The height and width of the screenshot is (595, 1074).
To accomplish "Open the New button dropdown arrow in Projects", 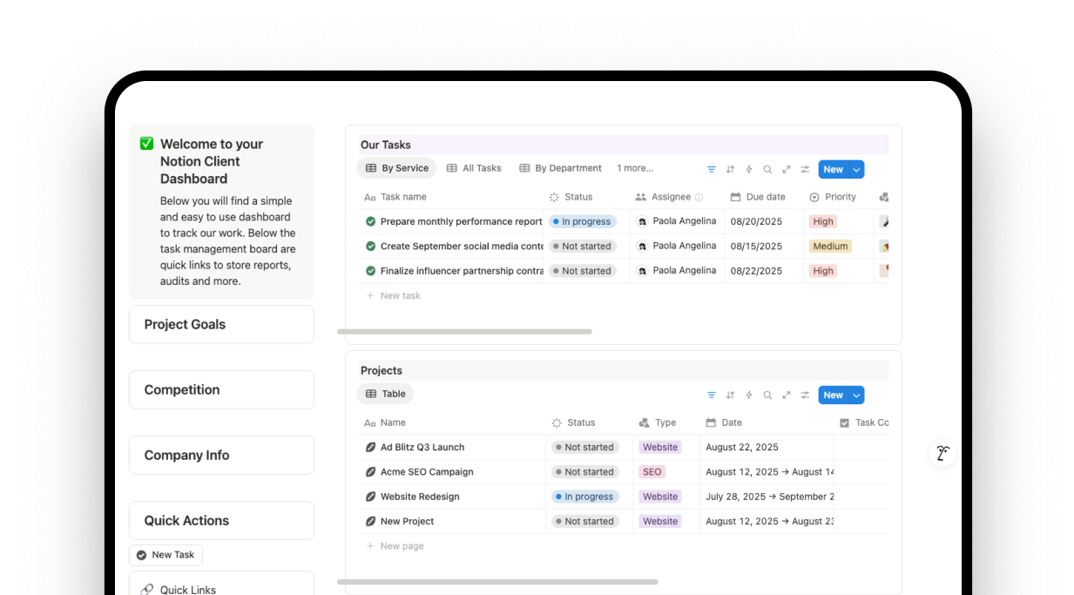I will click(x=856, y=396).
